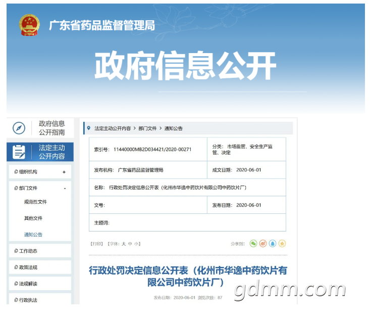Open the 政府信息公开指南 tab
The image size is (370, 321).
[40, 128]
